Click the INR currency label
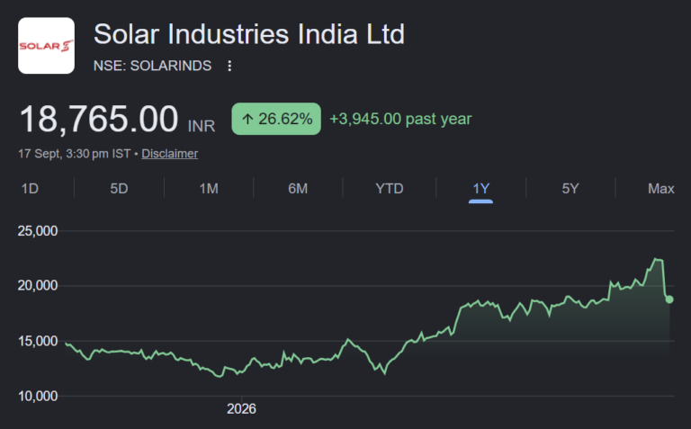This screenshot has width=691, height=429. [x=202, y=126]
